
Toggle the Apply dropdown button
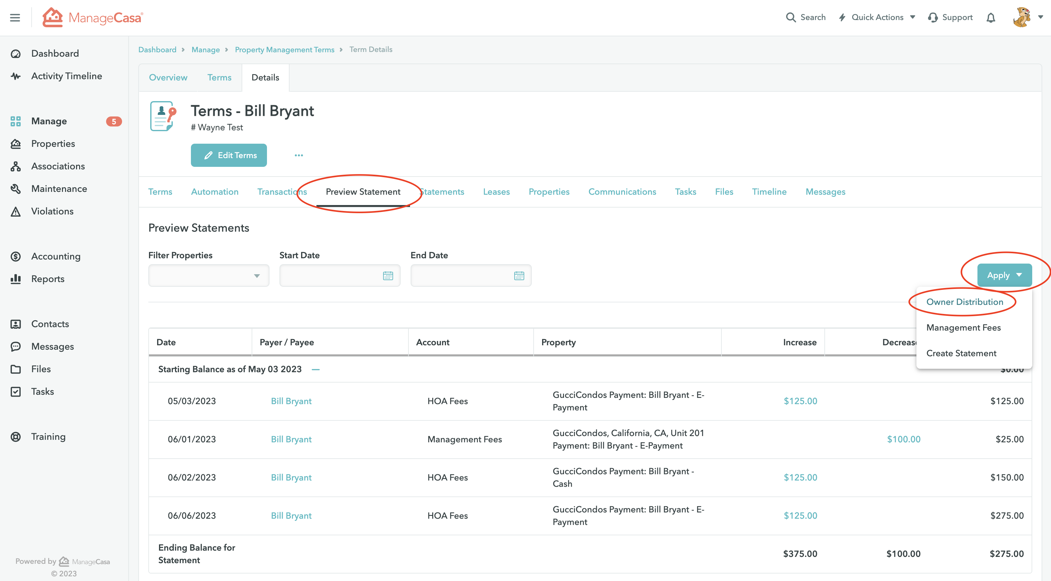(x=1004, y=275)
